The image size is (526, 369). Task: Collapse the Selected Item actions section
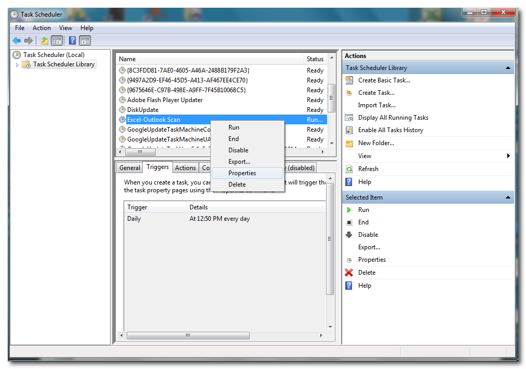(x=507, y=197)
